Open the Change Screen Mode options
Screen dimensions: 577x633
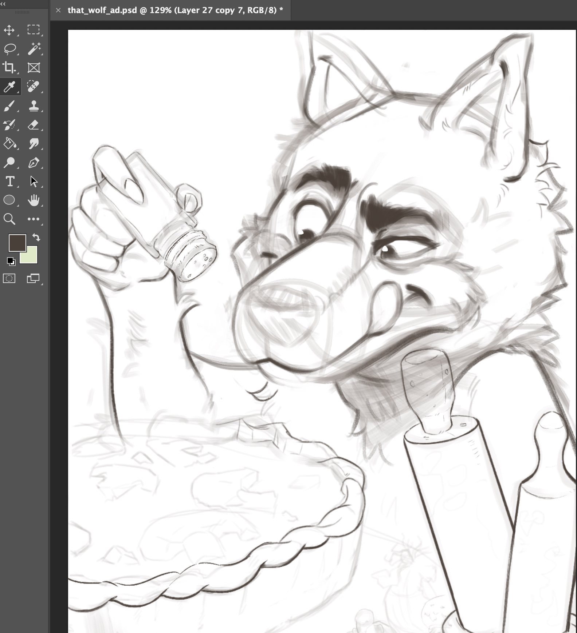point(33,279)
